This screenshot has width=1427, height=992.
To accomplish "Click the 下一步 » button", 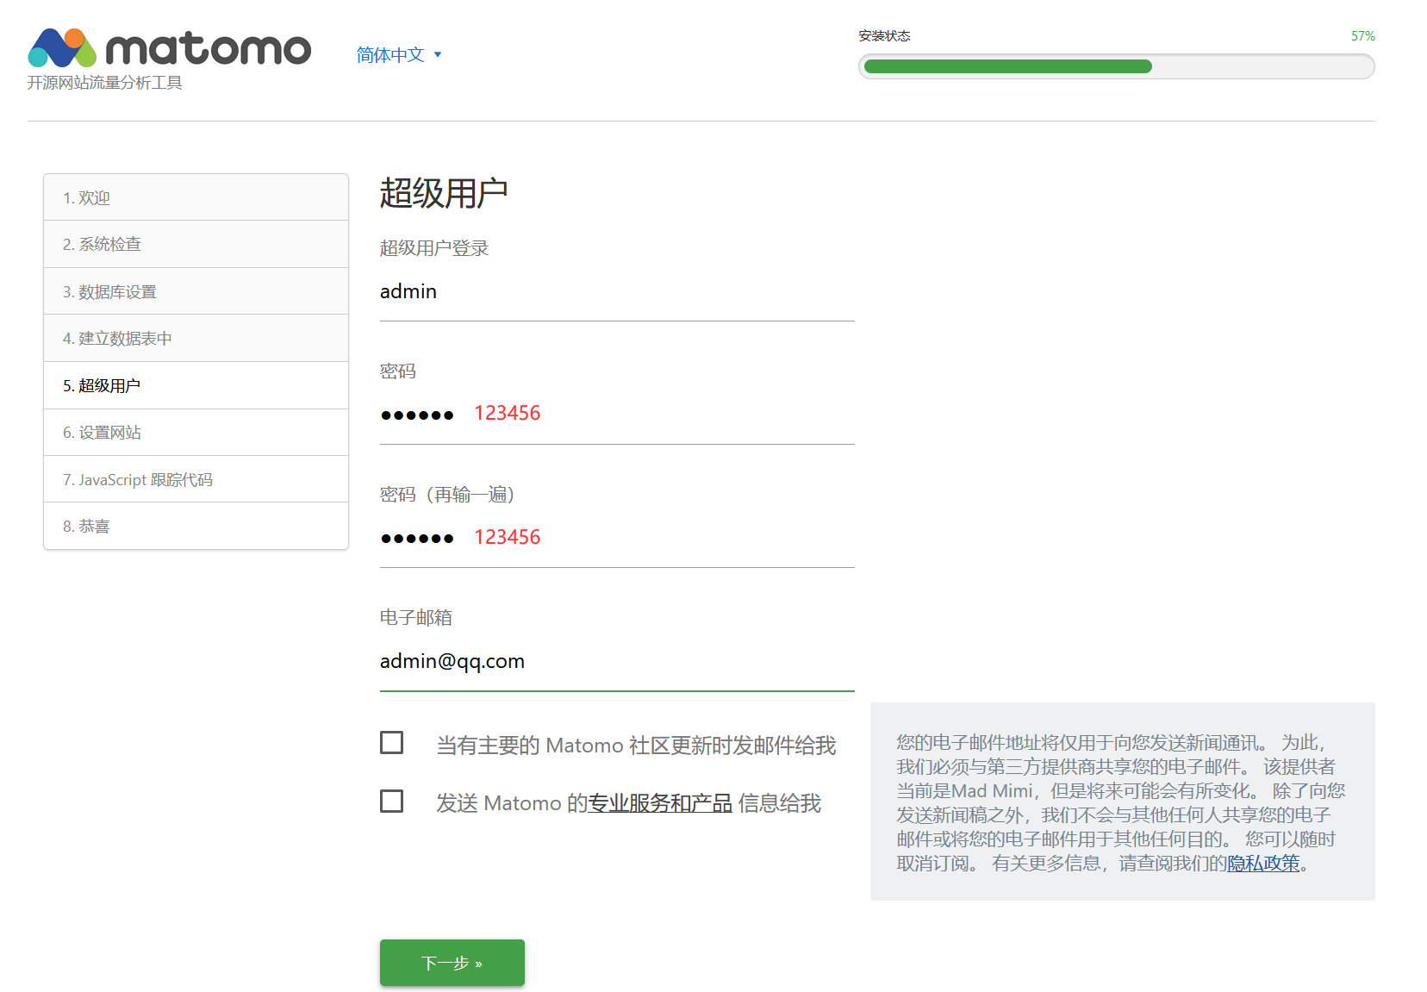I will click(x=452, y=963).
